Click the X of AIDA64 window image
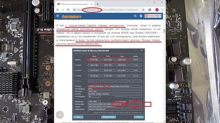 pyautogui.click(x=142, y=50)
